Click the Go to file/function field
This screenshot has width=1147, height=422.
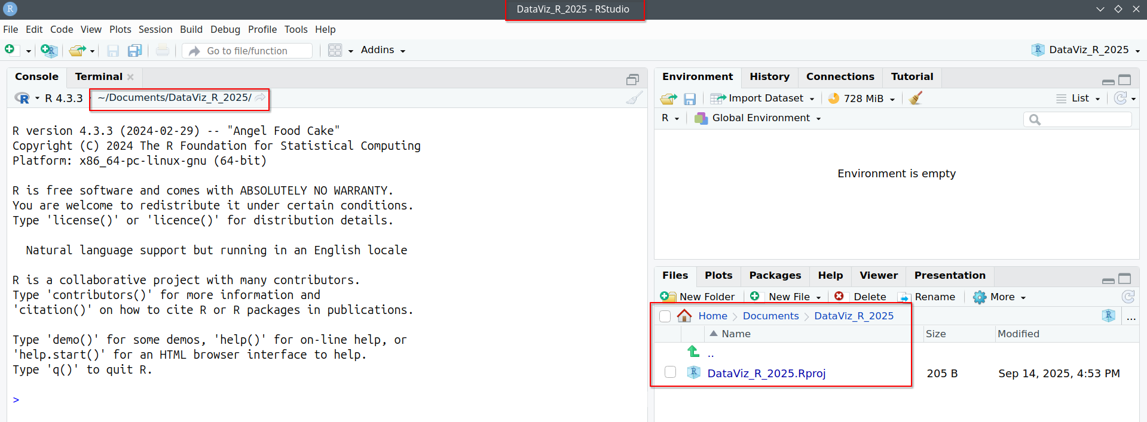247,51
